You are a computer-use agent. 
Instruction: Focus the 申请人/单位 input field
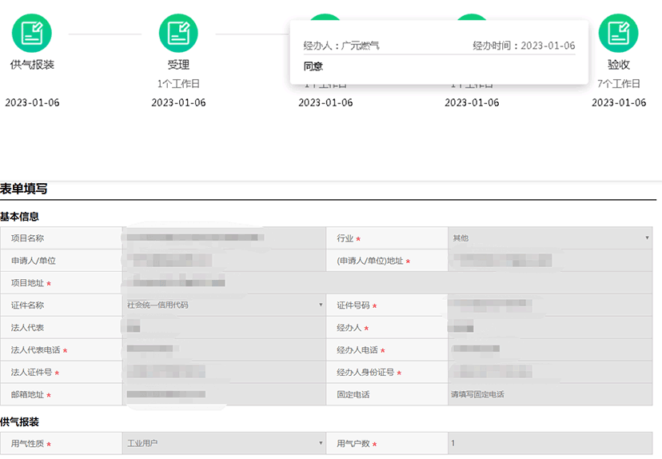224,261
